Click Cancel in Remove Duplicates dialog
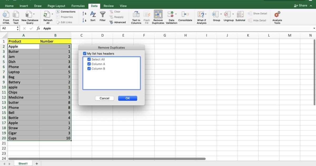The height and width of the screenshot is (166, 316). (105, 98)
